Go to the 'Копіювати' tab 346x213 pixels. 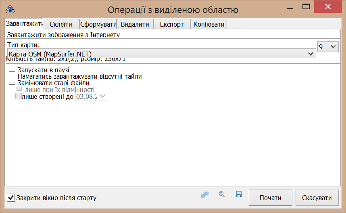[x=208, y=24]
